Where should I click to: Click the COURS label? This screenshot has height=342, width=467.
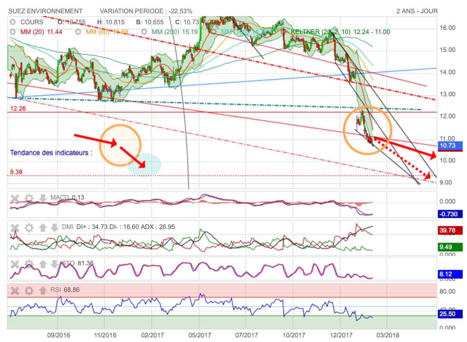tap(32, 22)
